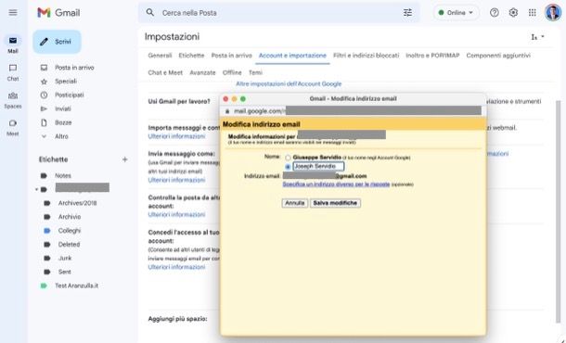Click the Cerca nella Posta search field
Viewport: 566px width, 343px height.
pyautogui.click(x=279, y=13)
